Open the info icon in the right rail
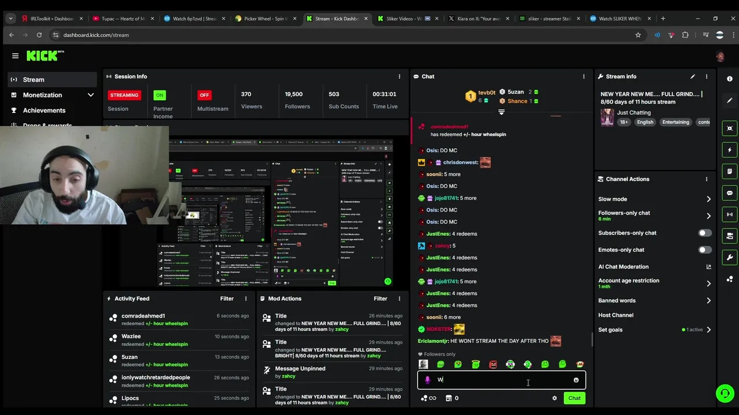739x415 pixels. coord(730,79)
